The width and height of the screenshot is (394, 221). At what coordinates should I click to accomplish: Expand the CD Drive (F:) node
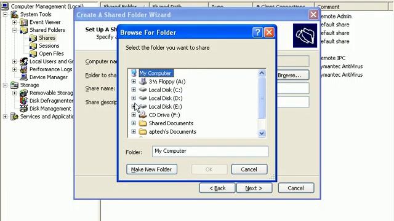point(134,115)
